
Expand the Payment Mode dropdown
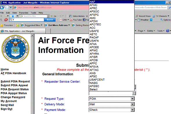click(132, 110)
